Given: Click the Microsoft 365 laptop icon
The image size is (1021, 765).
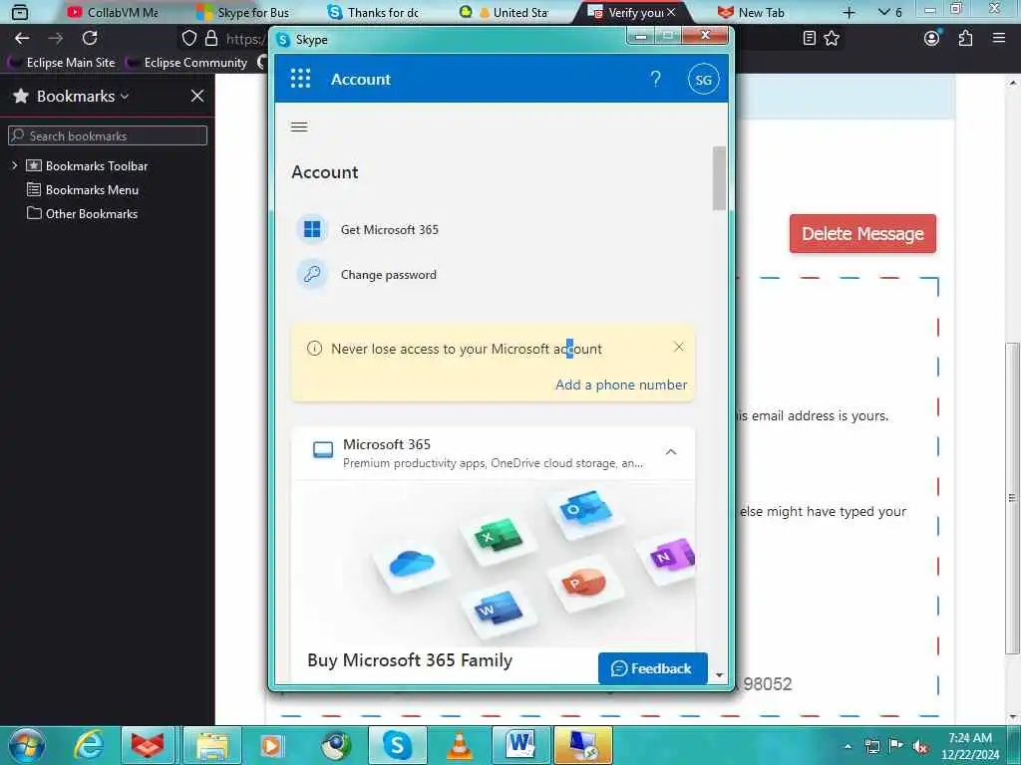Looking at the screenshot, I should (x=323, y=449).
